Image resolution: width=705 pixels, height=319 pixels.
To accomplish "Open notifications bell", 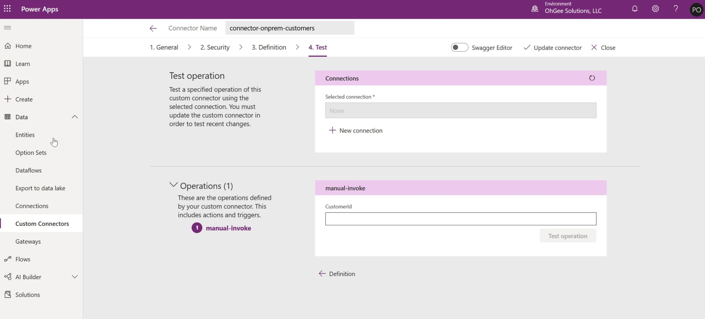I will pos(634,9).
